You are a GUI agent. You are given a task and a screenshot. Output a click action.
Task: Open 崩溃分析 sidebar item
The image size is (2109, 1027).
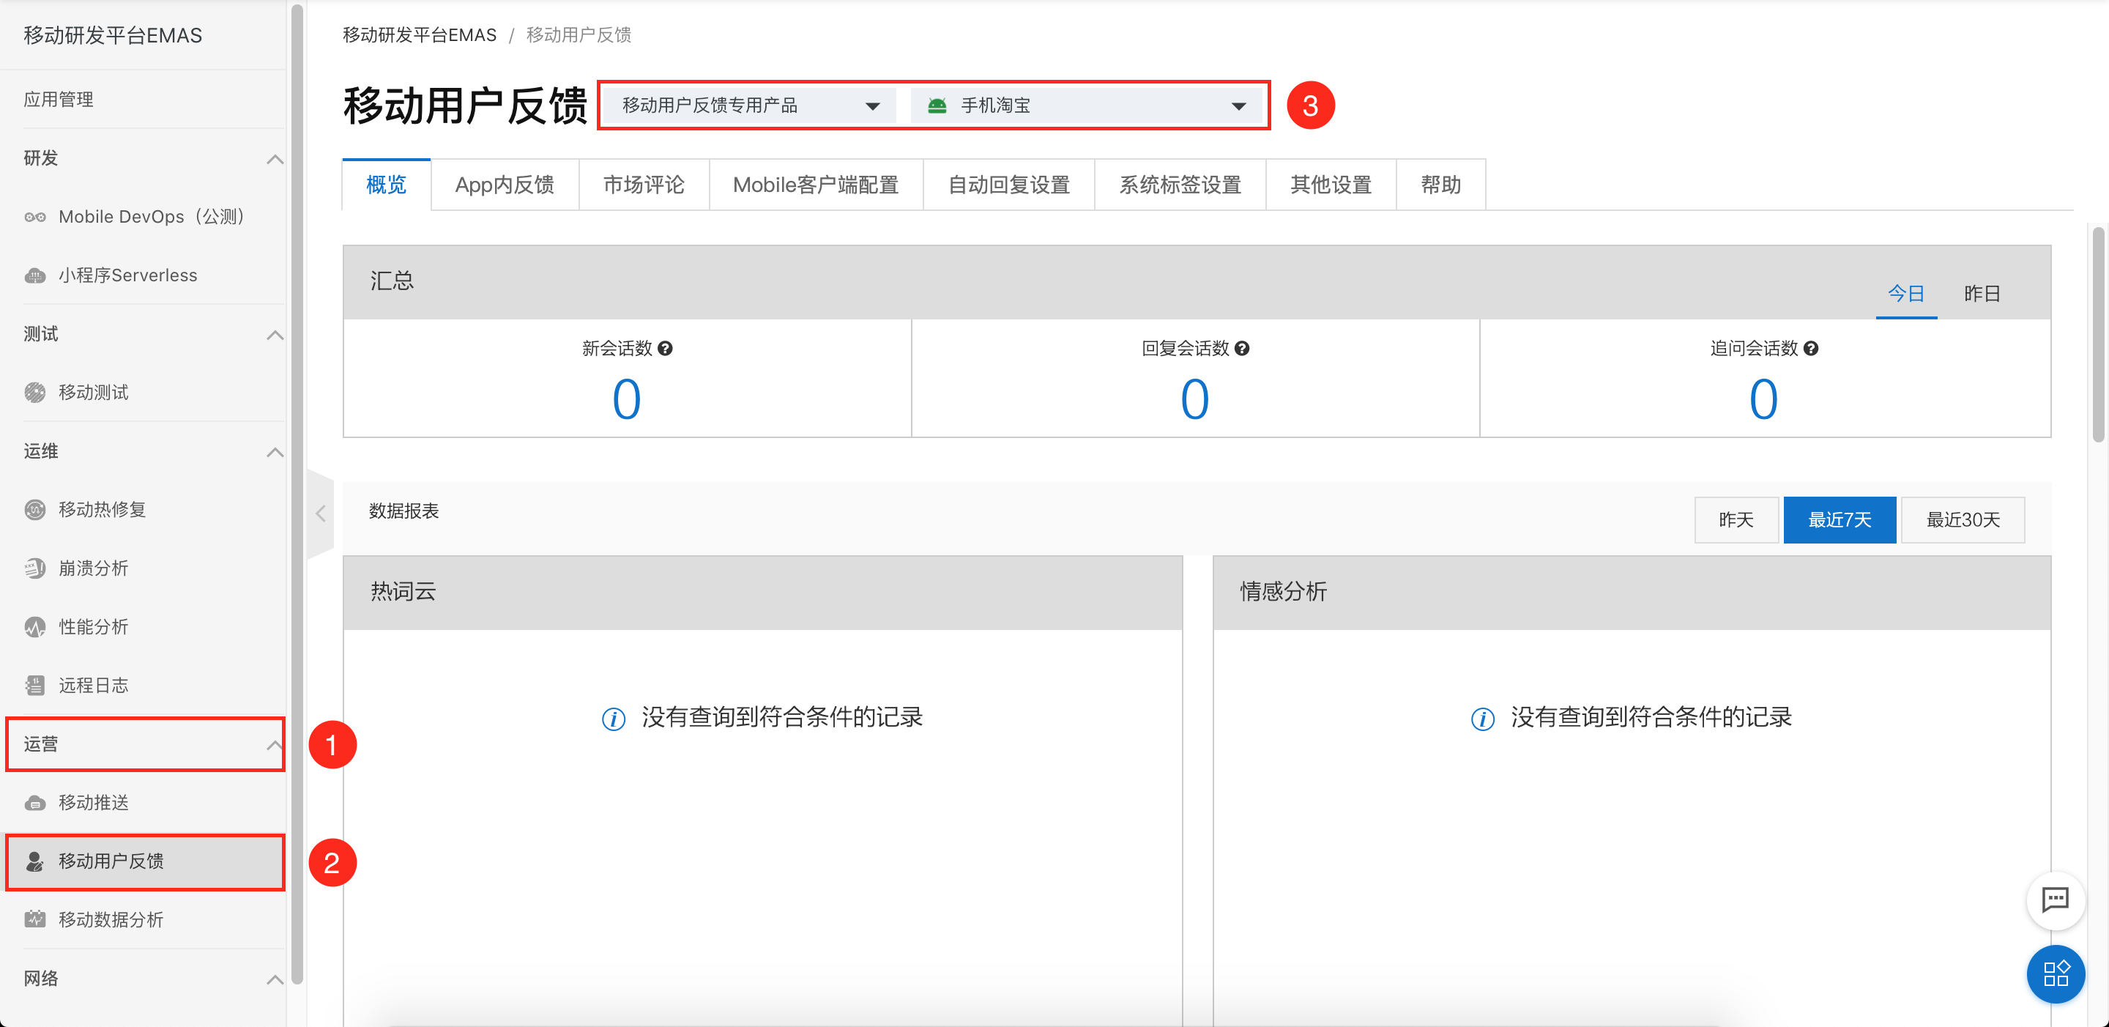pyautogui.click(x=143, y=568)
